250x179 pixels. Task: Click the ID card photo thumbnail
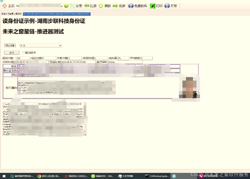(x=189, y=87)
